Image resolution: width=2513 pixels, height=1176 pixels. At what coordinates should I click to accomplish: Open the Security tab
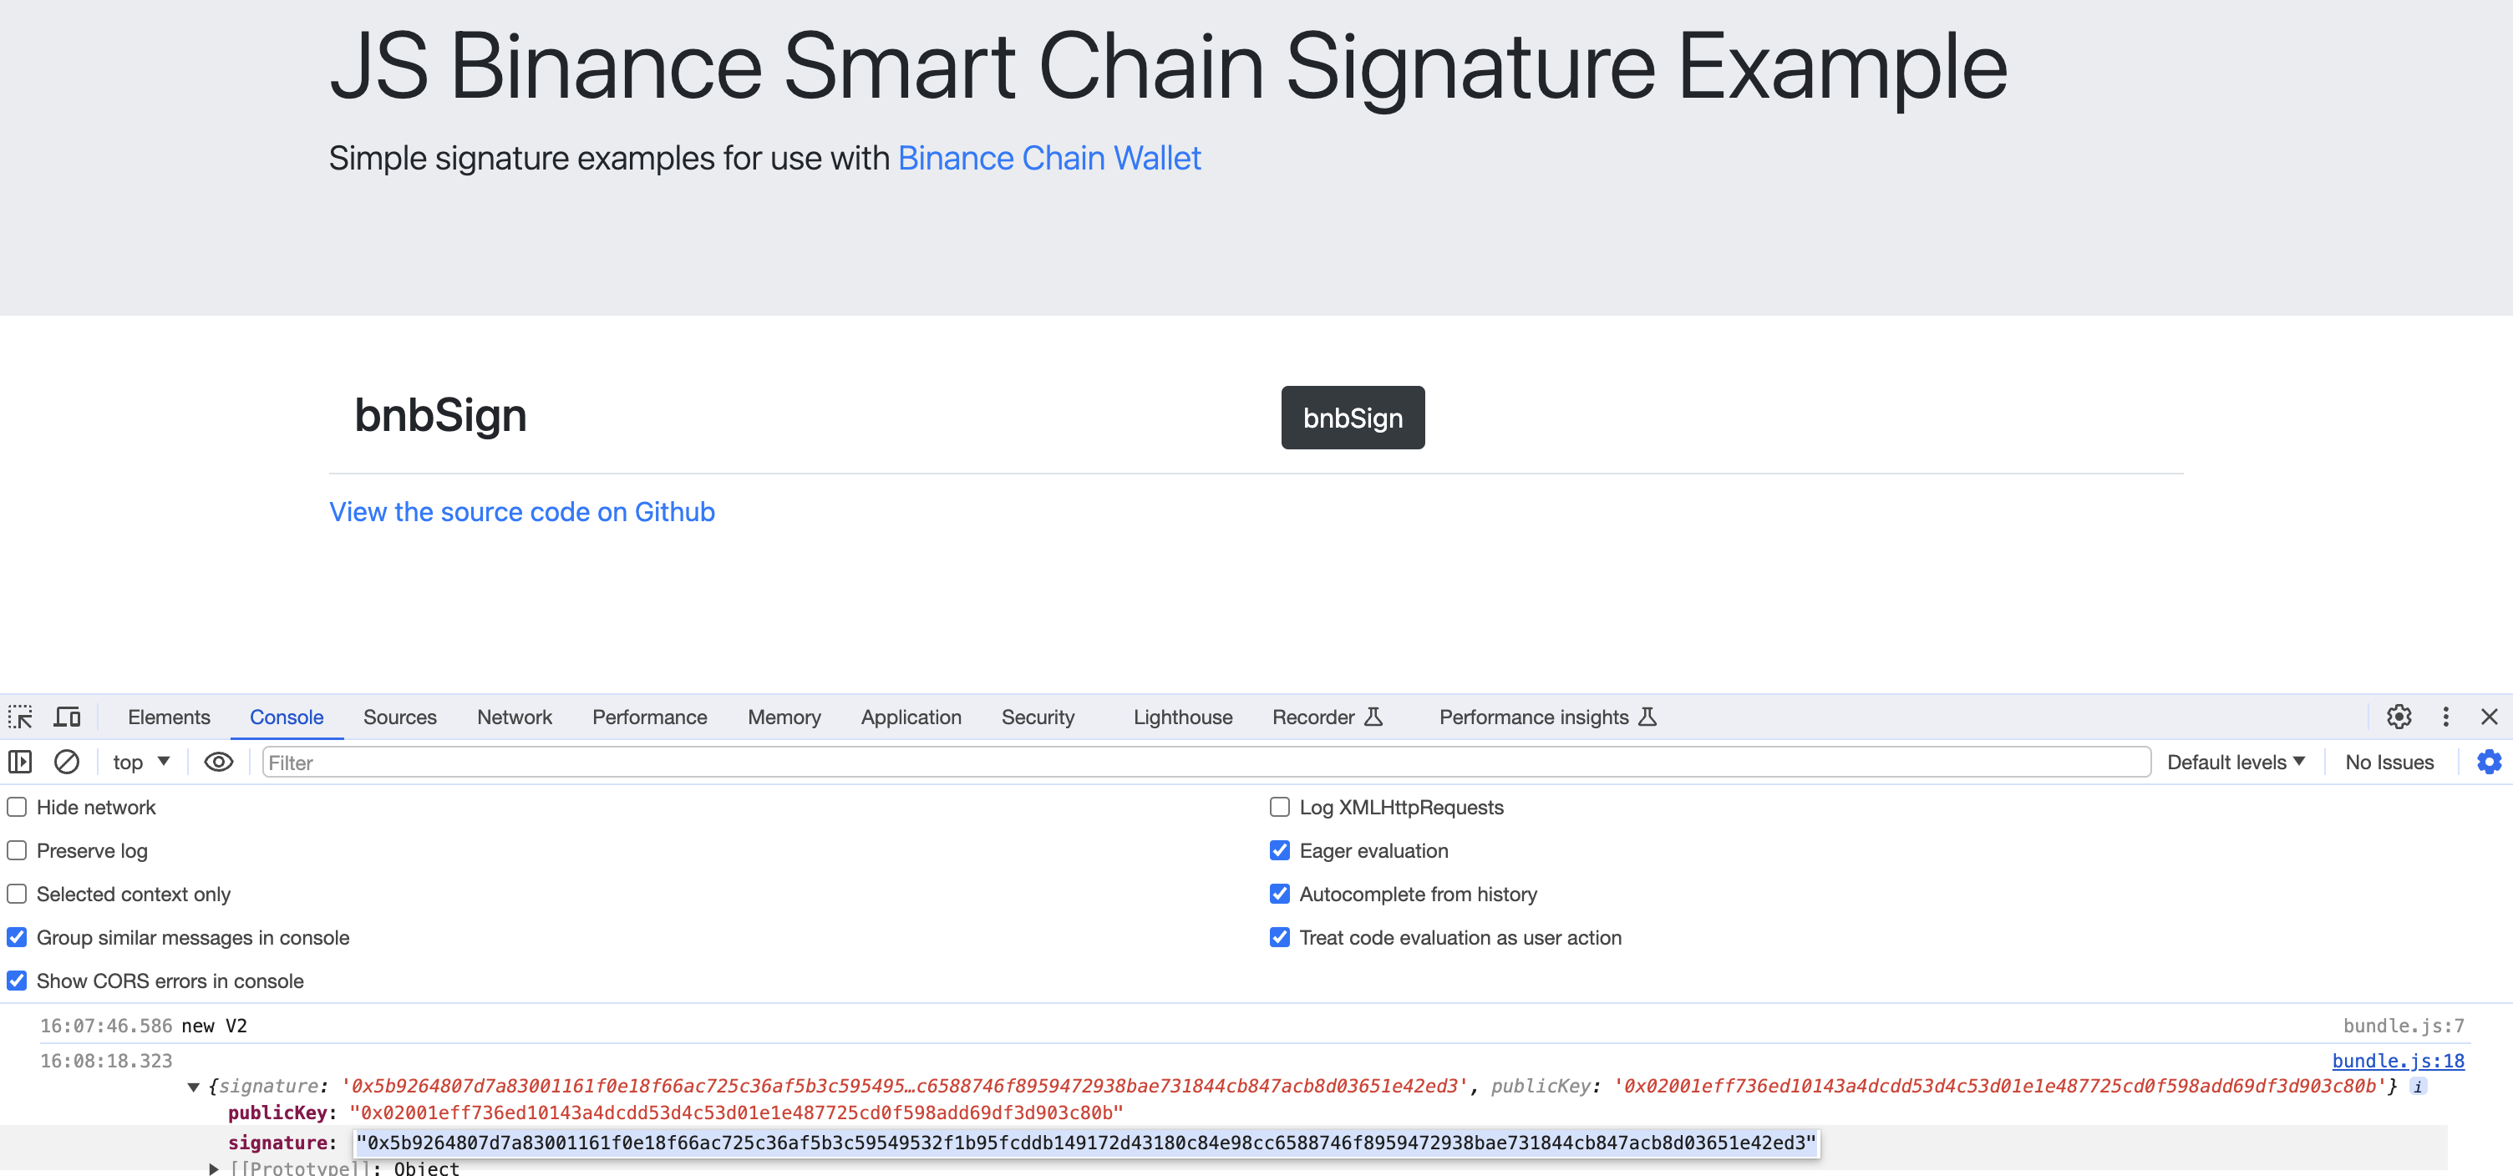tap(1037, 717)
